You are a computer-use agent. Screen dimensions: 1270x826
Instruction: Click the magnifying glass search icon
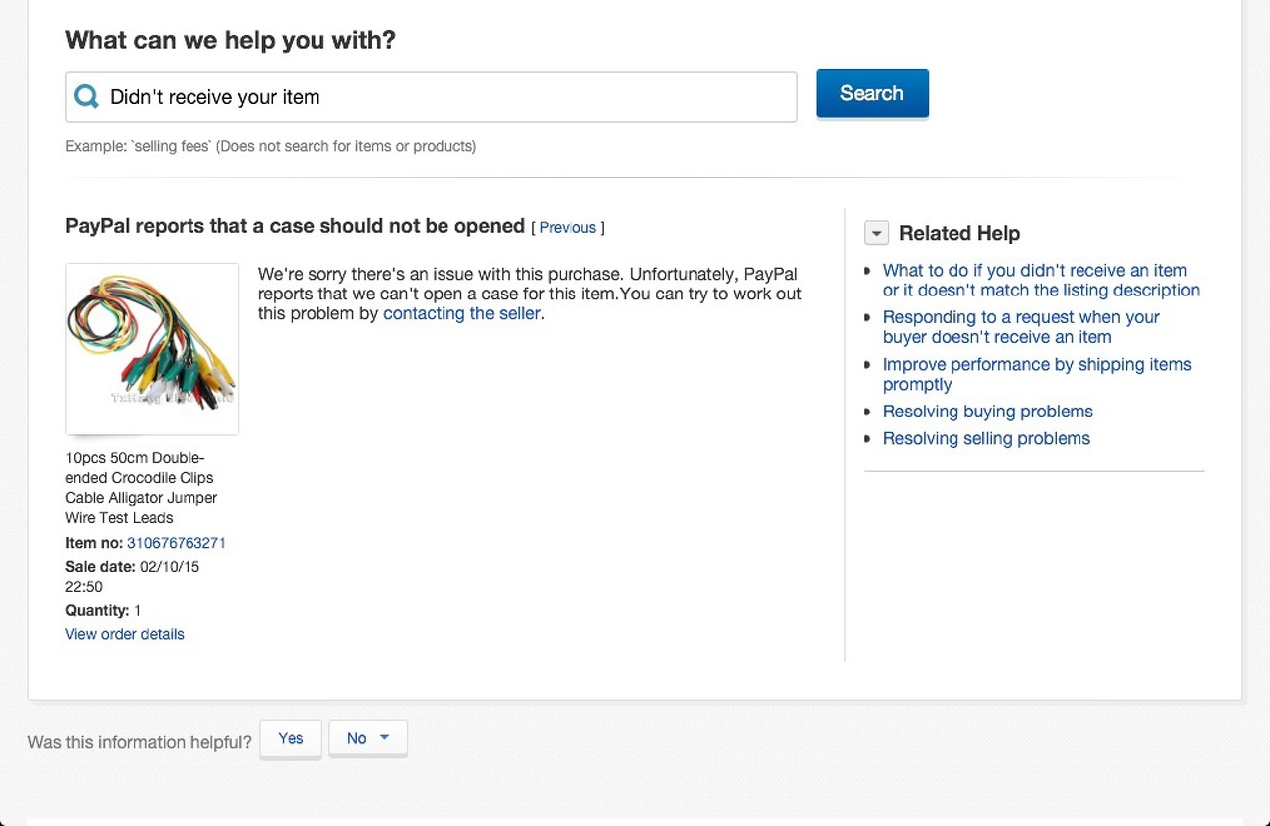click(87, 97)
